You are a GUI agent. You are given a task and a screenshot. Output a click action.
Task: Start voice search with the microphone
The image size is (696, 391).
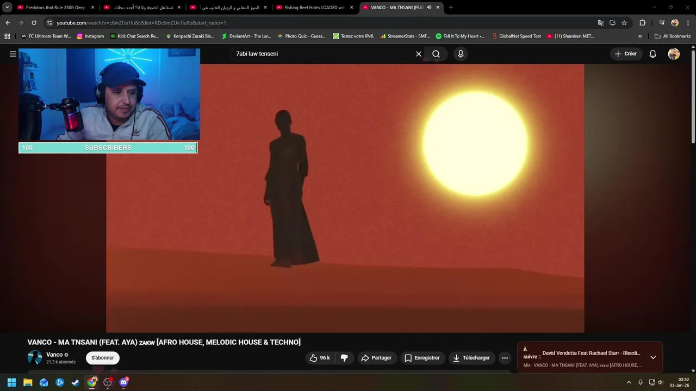tap(461, 54)
